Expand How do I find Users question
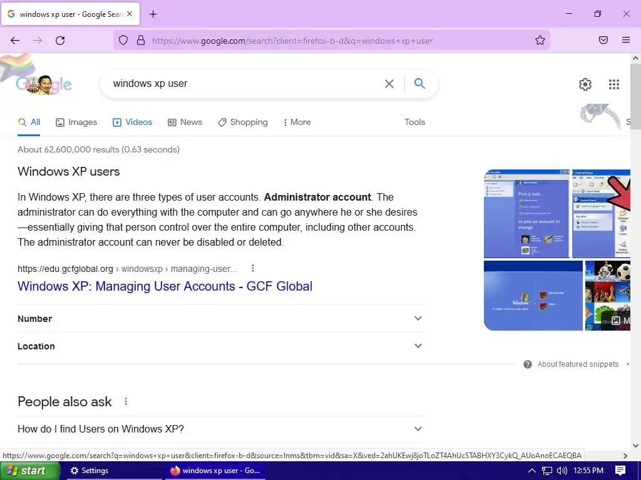The image size is (641, 480). [222, 429]
